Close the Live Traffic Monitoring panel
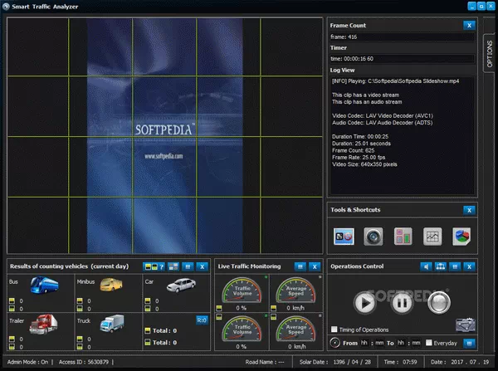 (315, 266)
